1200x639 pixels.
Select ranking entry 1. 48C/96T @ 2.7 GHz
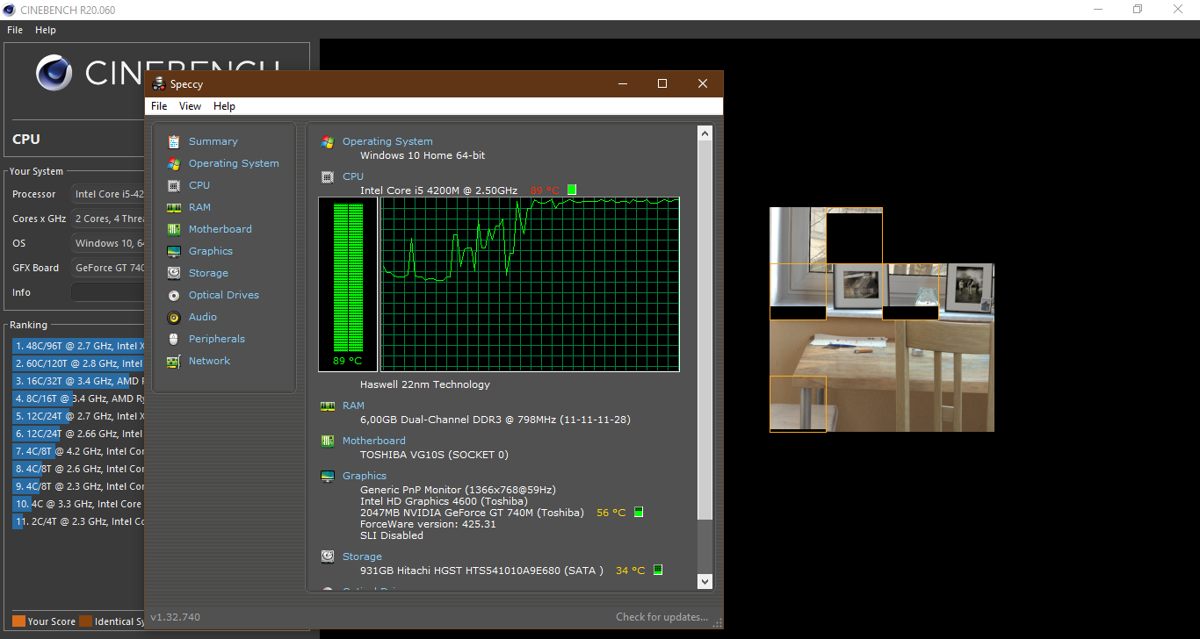[77, 346]
